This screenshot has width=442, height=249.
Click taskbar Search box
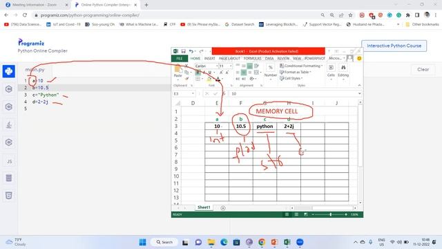pos(164,242)
